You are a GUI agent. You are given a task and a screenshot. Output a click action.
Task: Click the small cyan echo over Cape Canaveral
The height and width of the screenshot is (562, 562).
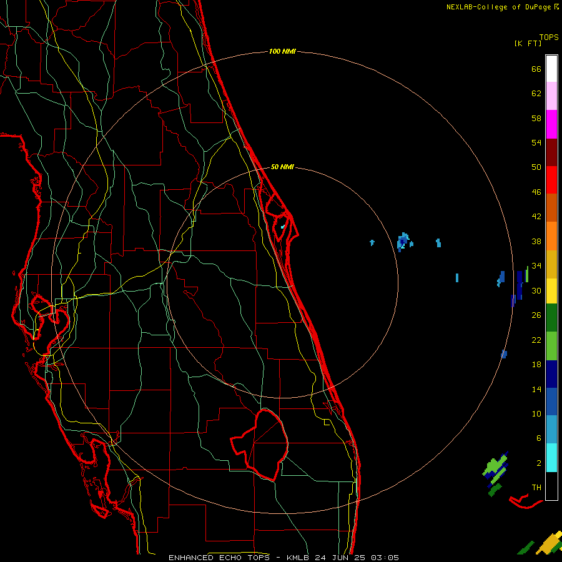click(283, 227)
